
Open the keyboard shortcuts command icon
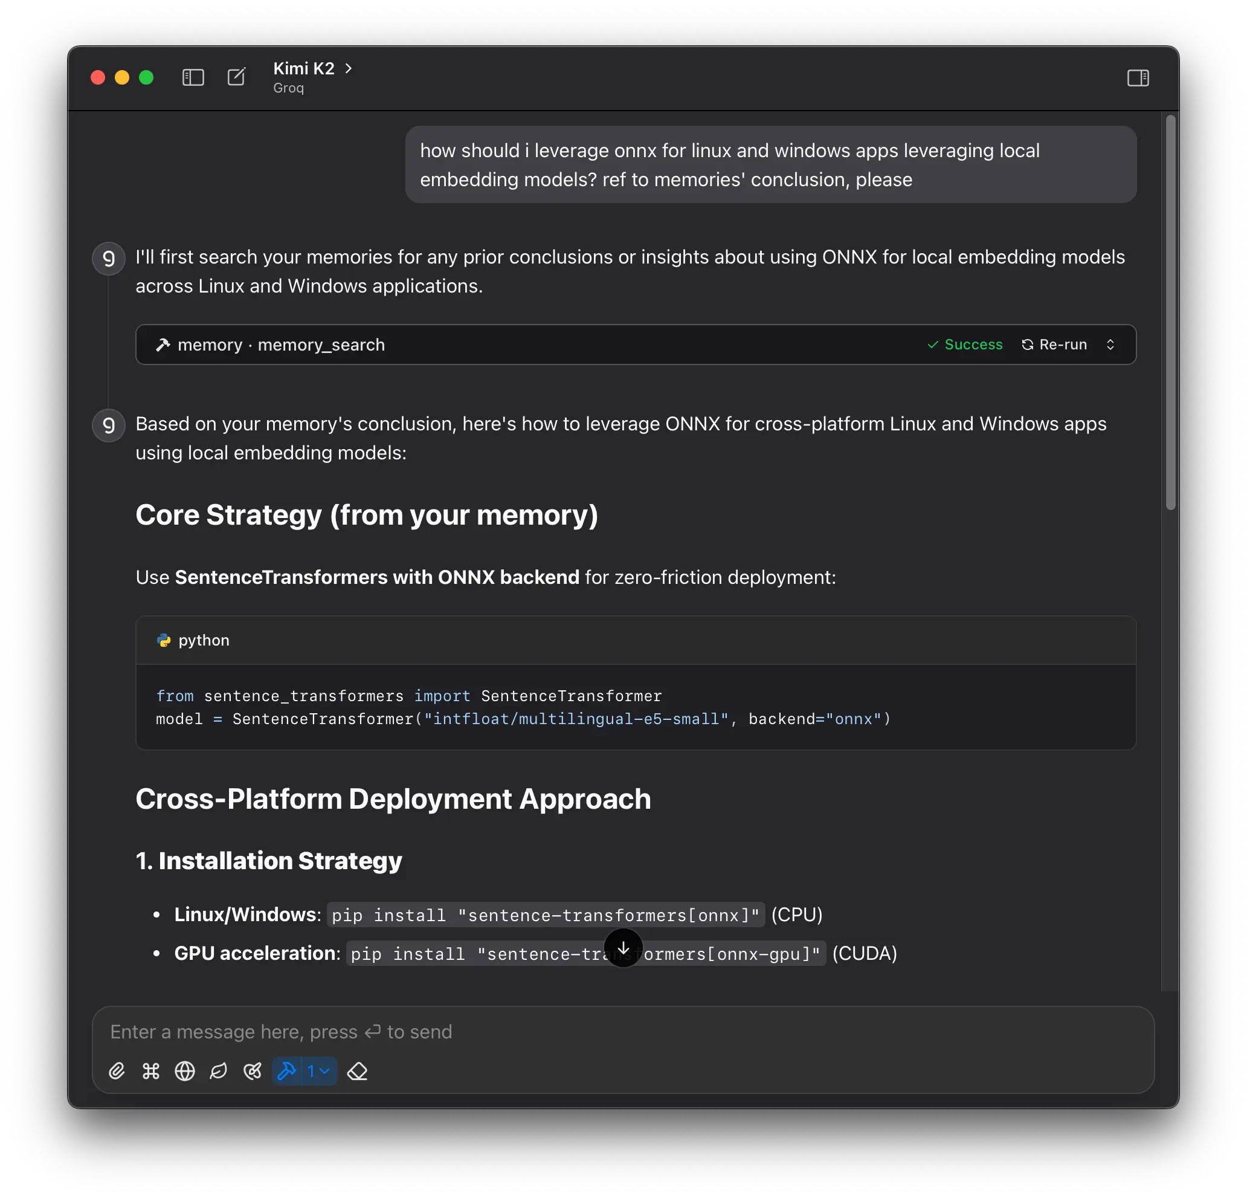pyautogui.click(x=151, y=1071)
